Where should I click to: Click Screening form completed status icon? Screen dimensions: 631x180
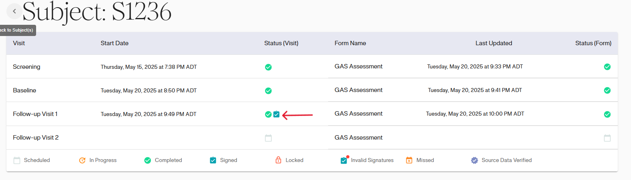[x=607, y=67]
